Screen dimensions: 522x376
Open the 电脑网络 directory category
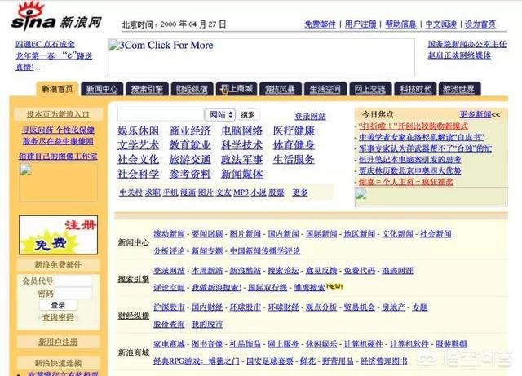242,130
